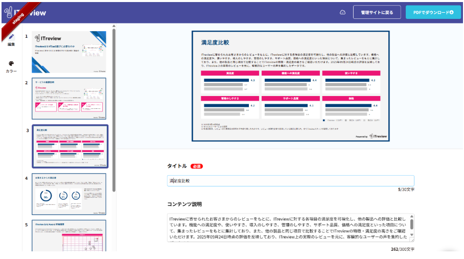464x259 pixels.
Task: Click the 満足度 chart header in preview
Action: [x=230, y=73]
